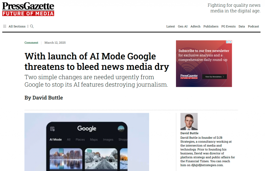The image size is (265, 171).
Task: Open PG Events in navigation
Action: (x=229, y=26)
